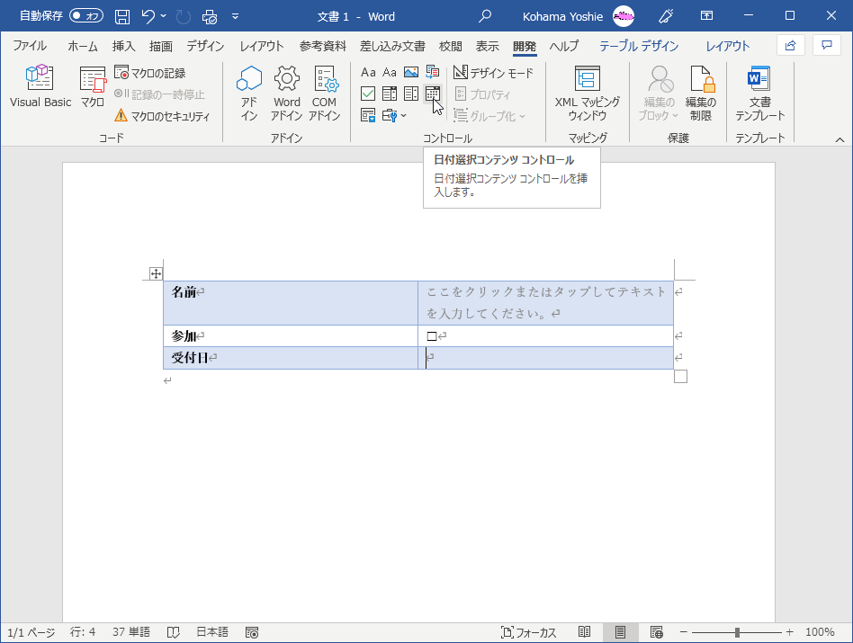The image size is (853, 643).
Task: Expand the Undo history dropdown
Action: click(x=163, y=16)
